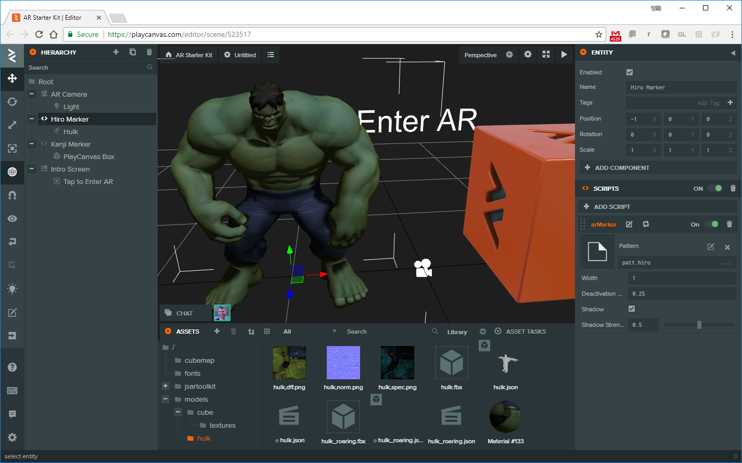Toggle the entity Enabled checkbox
The height and width of the screenshot is (463, 742).
point(630,72)
